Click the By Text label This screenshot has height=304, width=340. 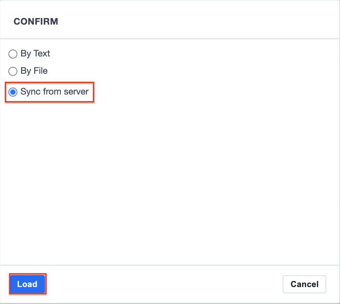(35, 53)
